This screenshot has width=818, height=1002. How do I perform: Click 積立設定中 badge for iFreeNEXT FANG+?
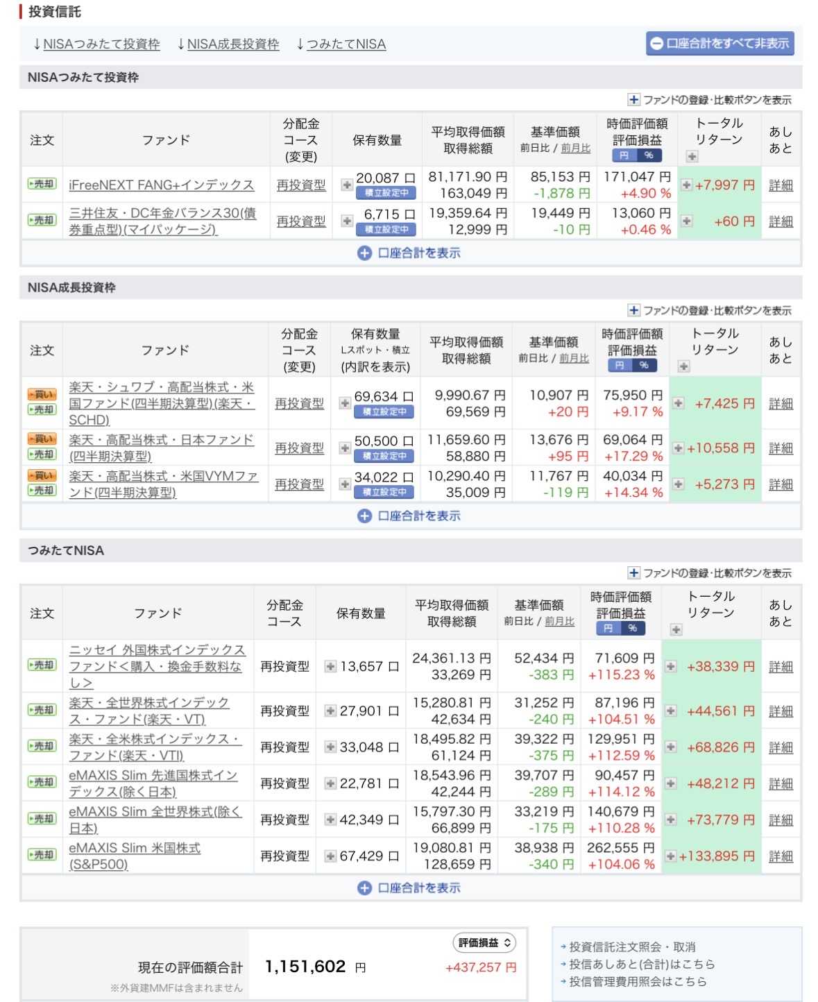click(386, 193)
